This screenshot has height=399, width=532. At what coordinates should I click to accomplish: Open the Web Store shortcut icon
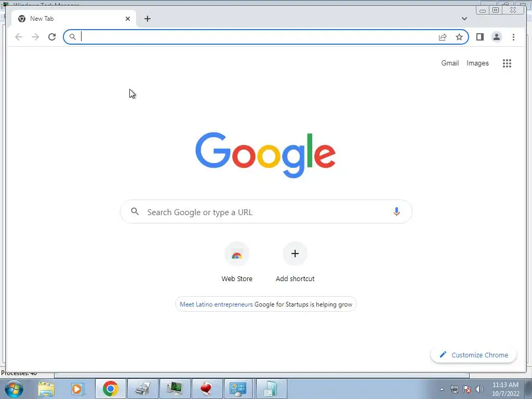pyautogui.click(x=237, y=254)
